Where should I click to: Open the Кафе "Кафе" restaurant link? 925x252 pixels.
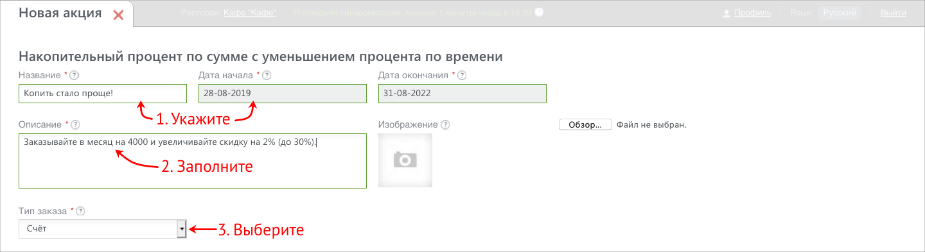tap(250, 13)
